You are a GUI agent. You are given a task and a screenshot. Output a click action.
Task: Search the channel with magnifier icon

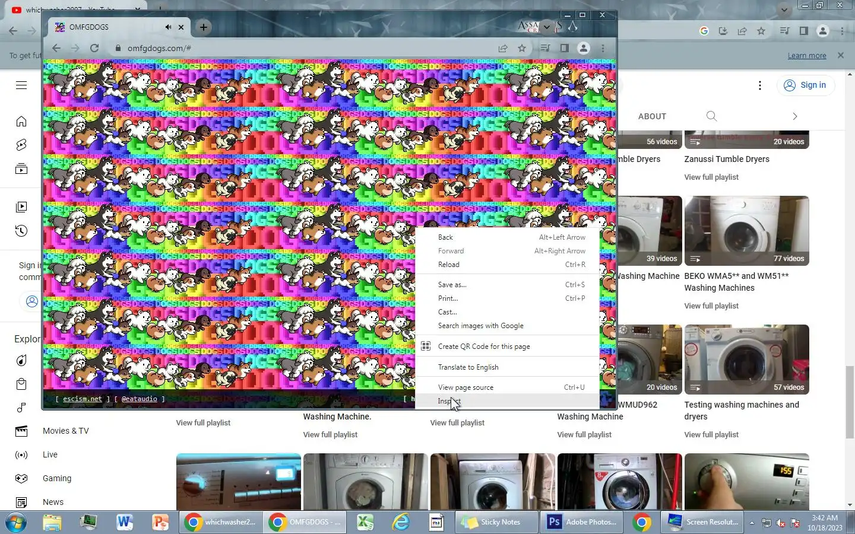click(711, 116)
